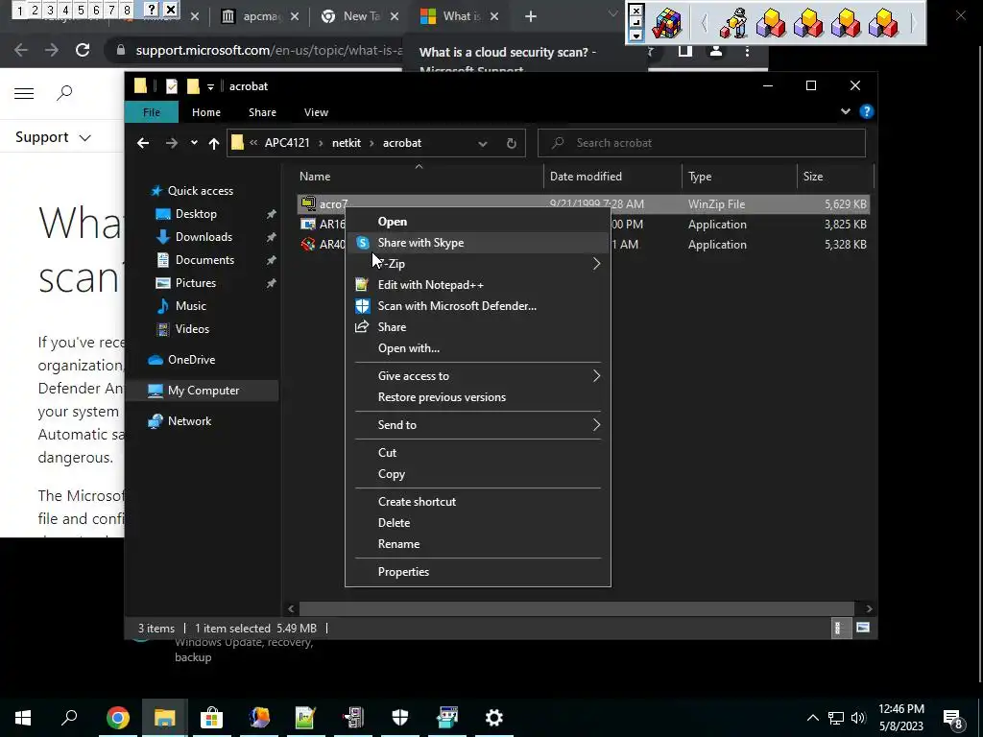Expand the Explorer ribbon chevron
This screenshot has height=737, width=983.
(x=845, y=111)
